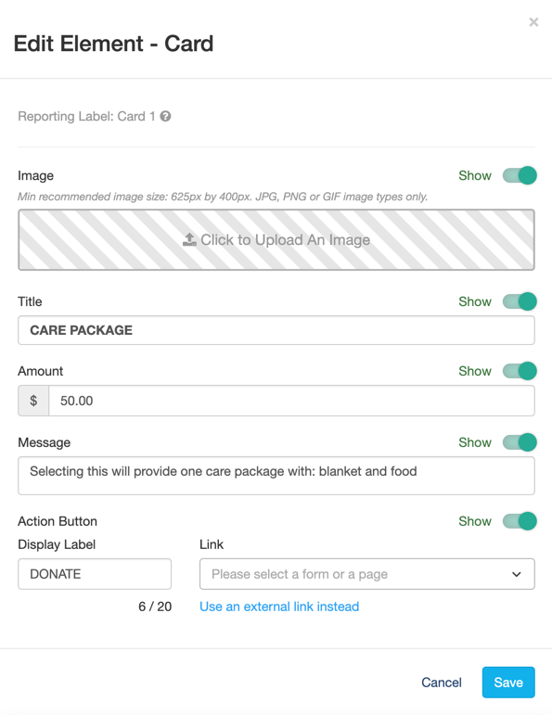
Task: Click the Reporting Label: Card 1 text
Action: click(86, 116)
